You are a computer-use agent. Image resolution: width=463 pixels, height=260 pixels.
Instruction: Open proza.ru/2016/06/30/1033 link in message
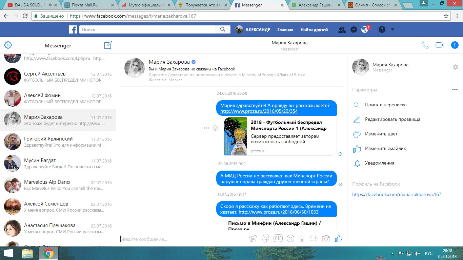[279, 212]
